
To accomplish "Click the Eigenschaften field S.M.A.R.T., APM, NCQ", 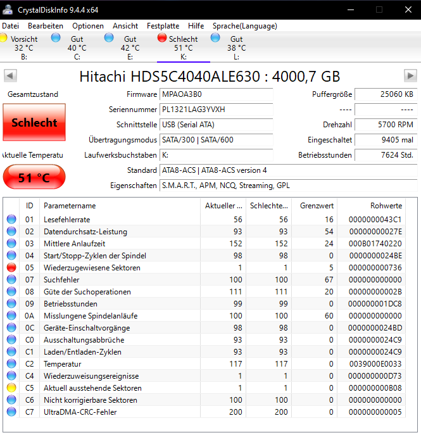I will pyautogui.click(x=288, y=186).
